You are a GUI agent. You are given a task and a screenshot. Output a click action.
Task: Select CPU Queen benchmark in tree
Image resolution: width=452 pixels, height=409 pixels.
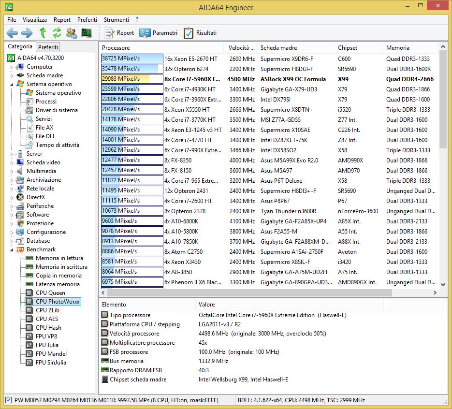tap(50, 293)
